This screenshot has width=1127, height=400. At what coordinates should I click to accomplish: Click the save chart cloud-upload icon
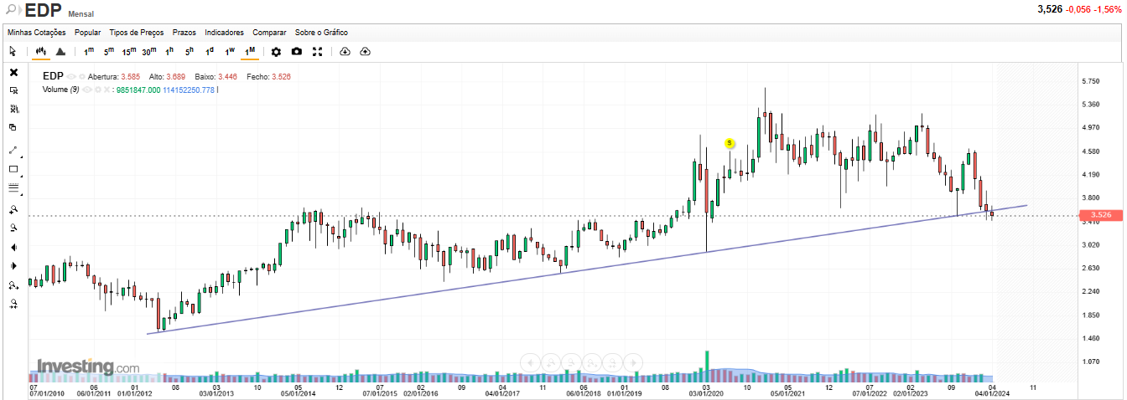pyautogui.click(x=365, y=52)
